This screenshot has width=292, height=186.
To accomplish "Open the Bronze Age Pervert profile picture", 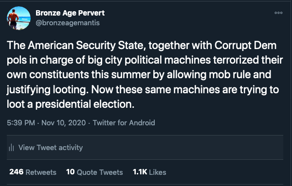I will point(18,18).
